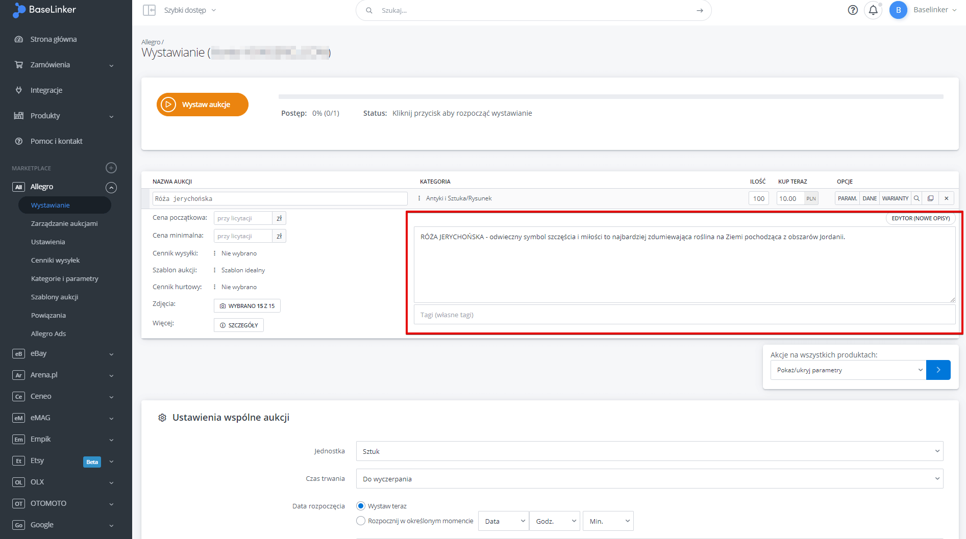Click the Ceneo marketplace icon
The image size is (966, 539).
point(18,397)
